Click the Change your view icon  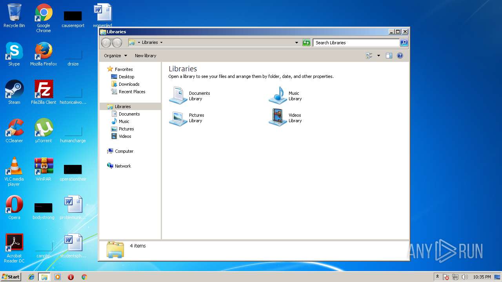369,56
